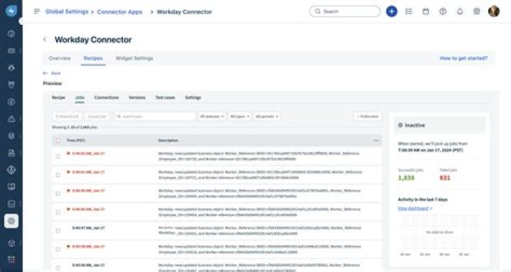Tick the failed job checkbox directly above 3:40:57 AM
Viewport: 511px width, 272px height.
pos(58,212)
